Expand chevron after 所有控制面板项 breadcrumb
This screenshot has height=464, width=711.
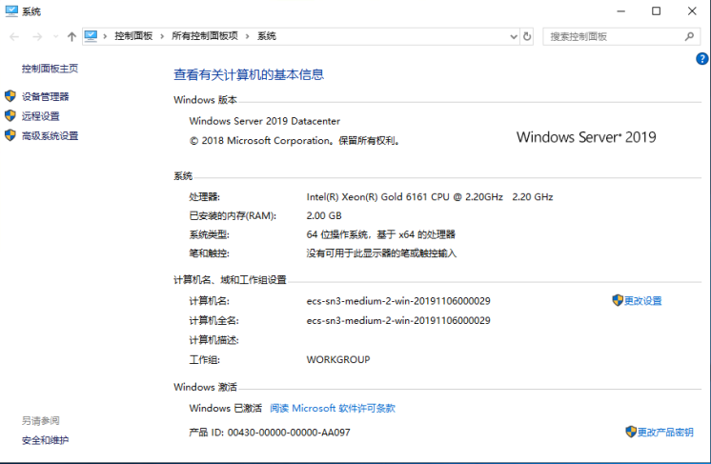(248, 36)
